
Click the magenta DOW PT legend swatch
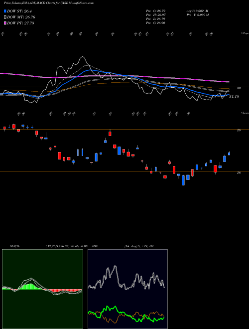coord(5,23)
